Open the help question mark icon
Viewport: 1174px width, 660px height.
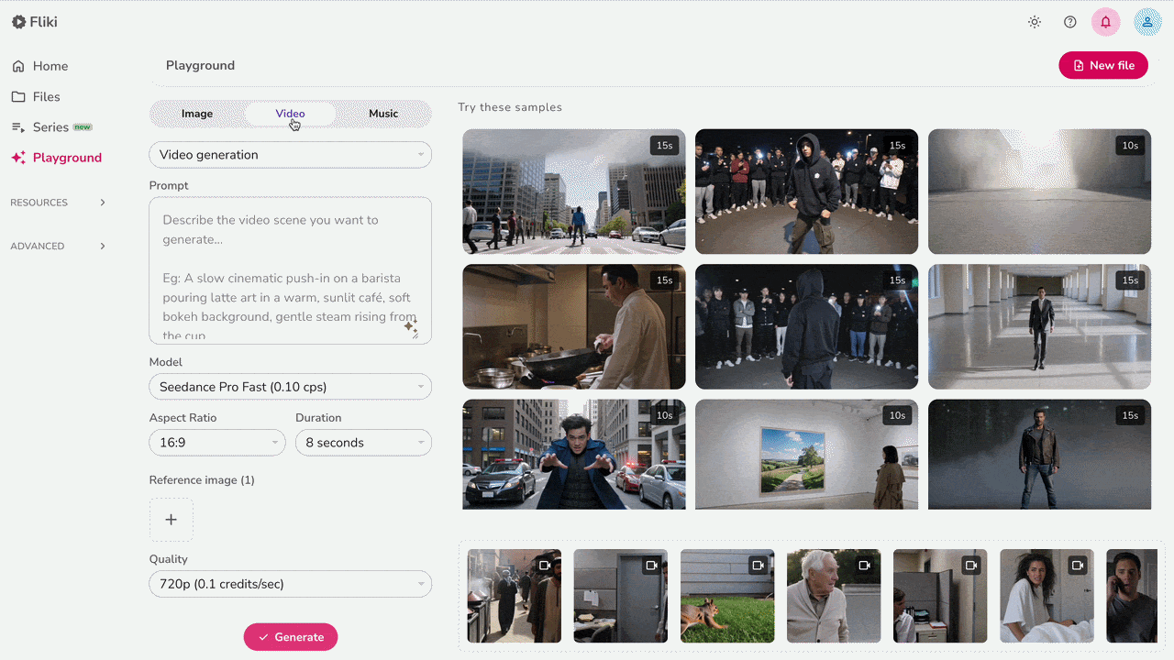tap(1069, 22)
